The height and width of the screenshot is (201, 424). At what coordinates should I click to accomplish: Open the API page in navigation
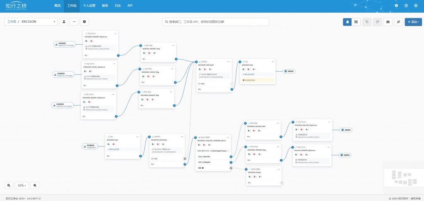[x=130, y=5]
